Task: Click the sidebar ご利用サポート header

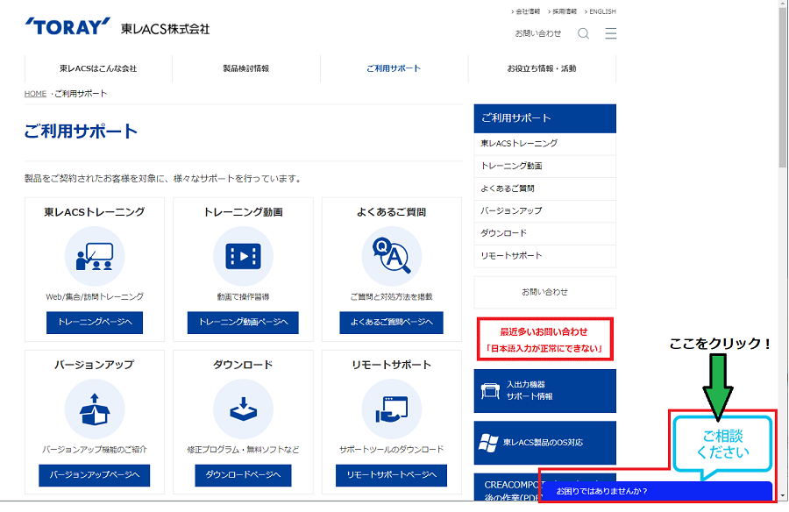Action: [545, 118]
